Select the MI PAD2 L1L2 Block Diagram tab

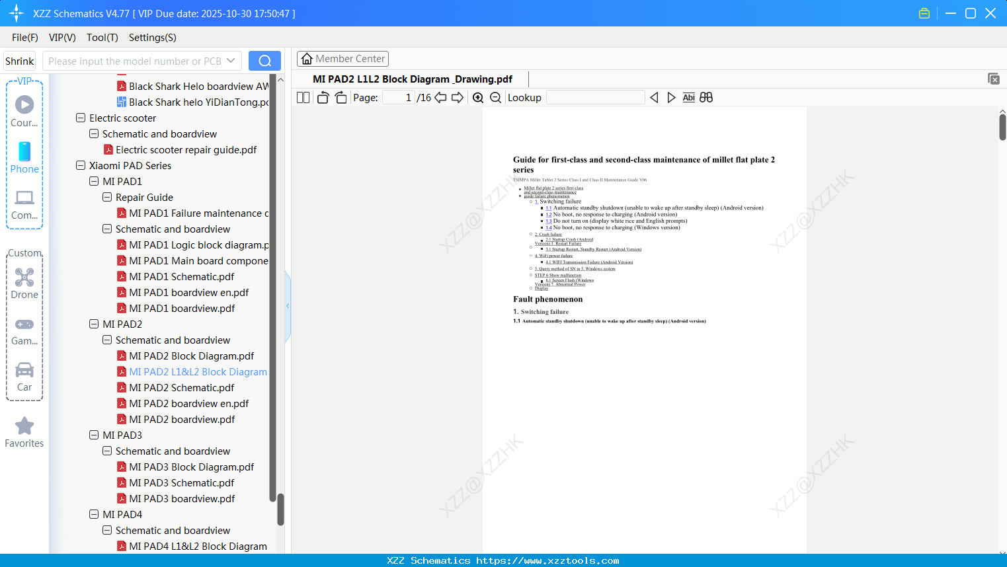tap(413, 79)
